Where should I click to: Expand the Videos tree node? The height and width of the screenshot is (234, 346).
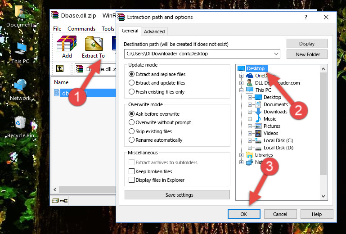(250, 133)
